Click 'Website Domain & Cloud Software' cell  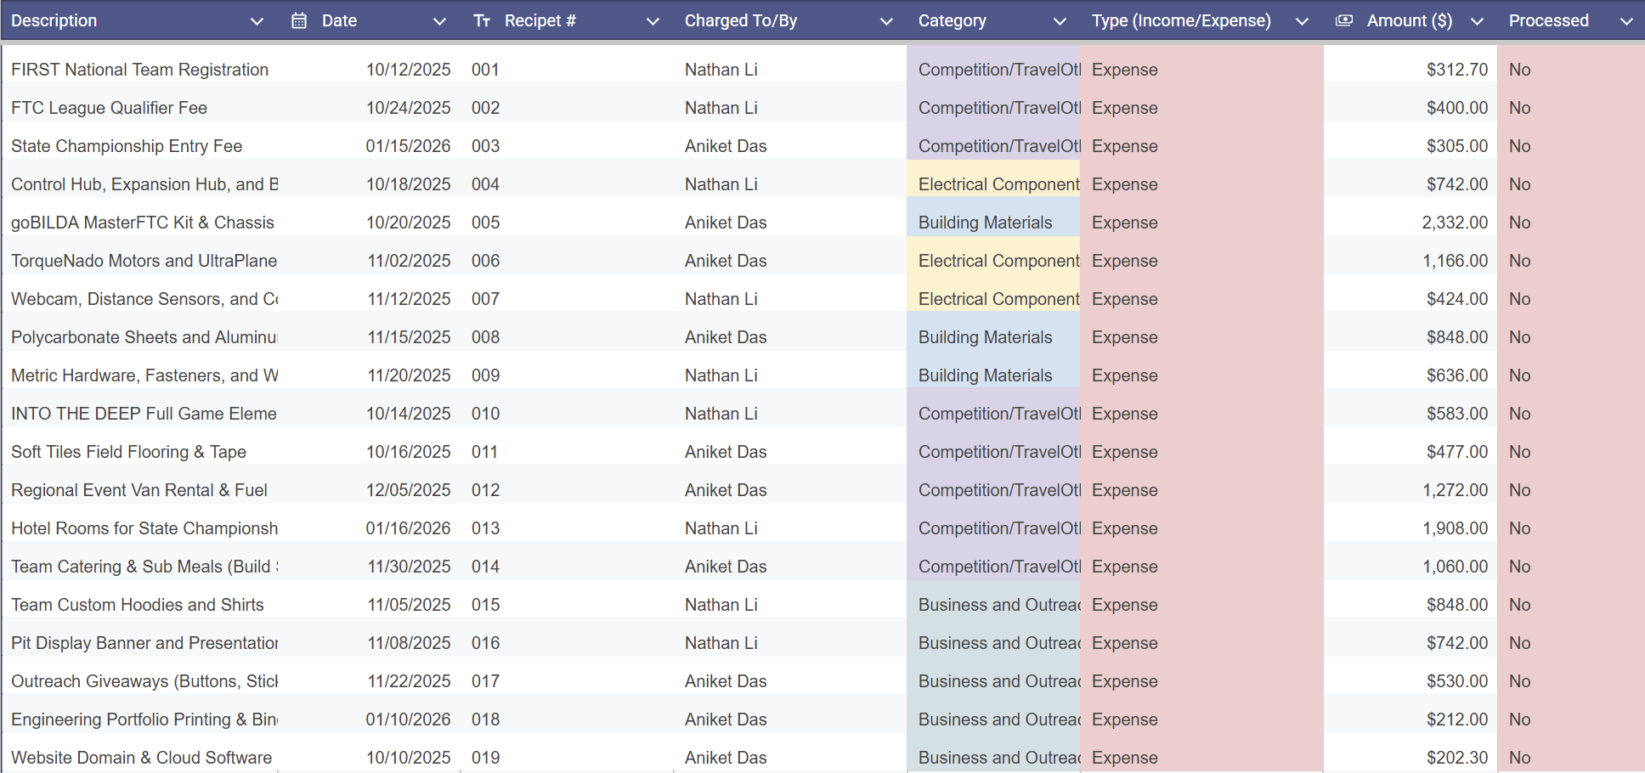point(142,758)
